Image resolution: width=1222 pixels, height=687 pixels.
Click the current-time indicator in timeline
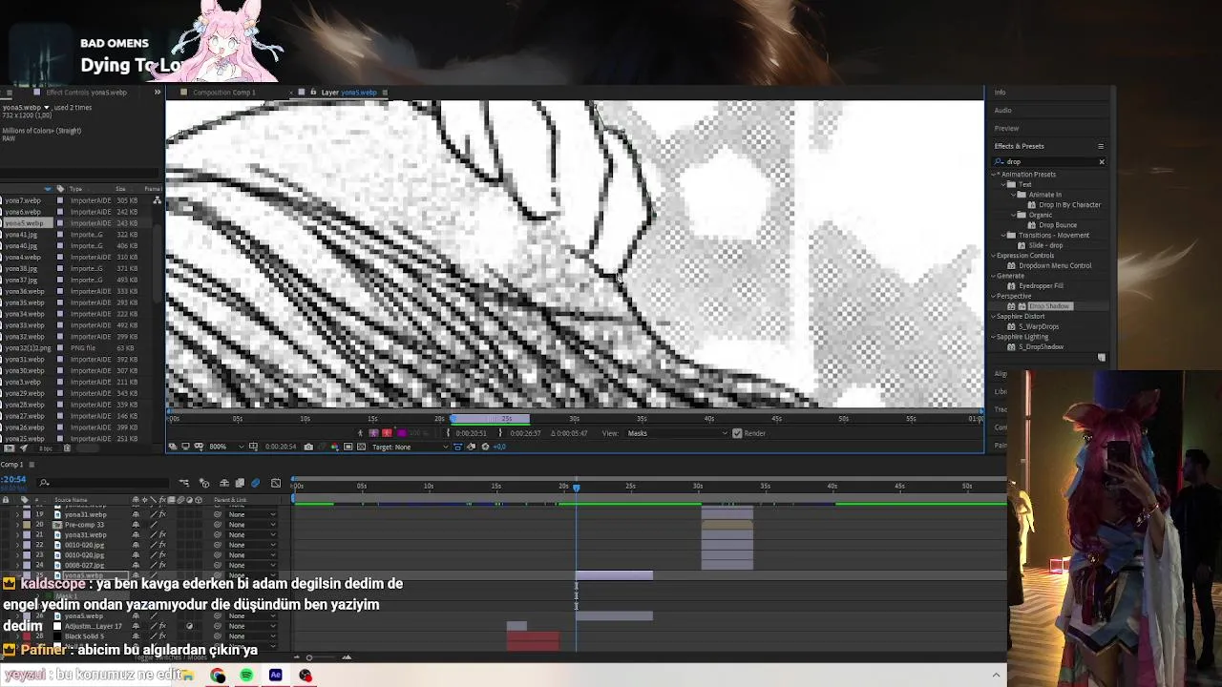tap(576, 487)
